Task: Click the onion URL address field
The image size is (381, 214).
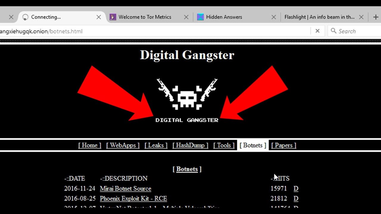Action: pyautogui.click(x=155, y=31)
